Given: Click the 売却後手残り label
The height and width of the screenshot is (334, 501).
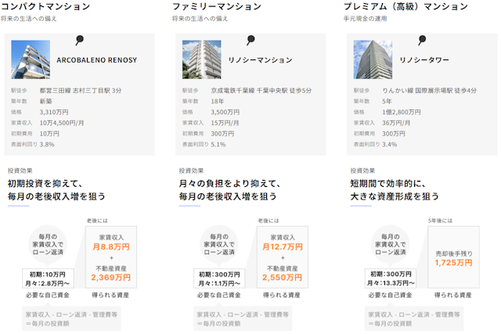Looking at the screenshot, I should click(454, 254).
